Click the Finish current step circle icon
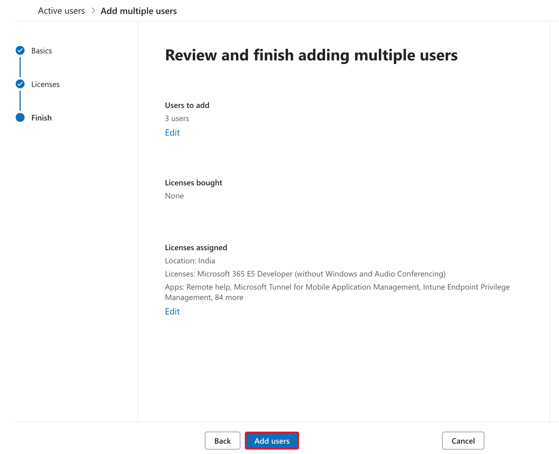The height and width of the screenshot is (454, 559). click(x=20, y=117)
